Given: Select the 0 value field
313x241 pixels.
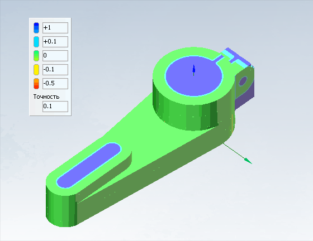Looking at the screenshot, I should 55,56.
